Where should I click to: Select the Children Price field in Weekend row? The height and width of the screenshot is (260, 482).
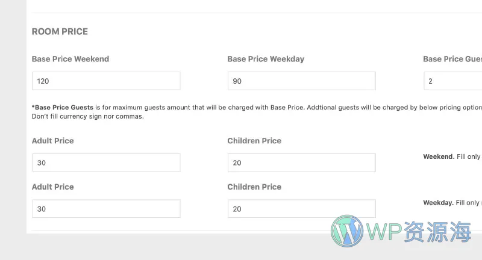tap(302, 162)
